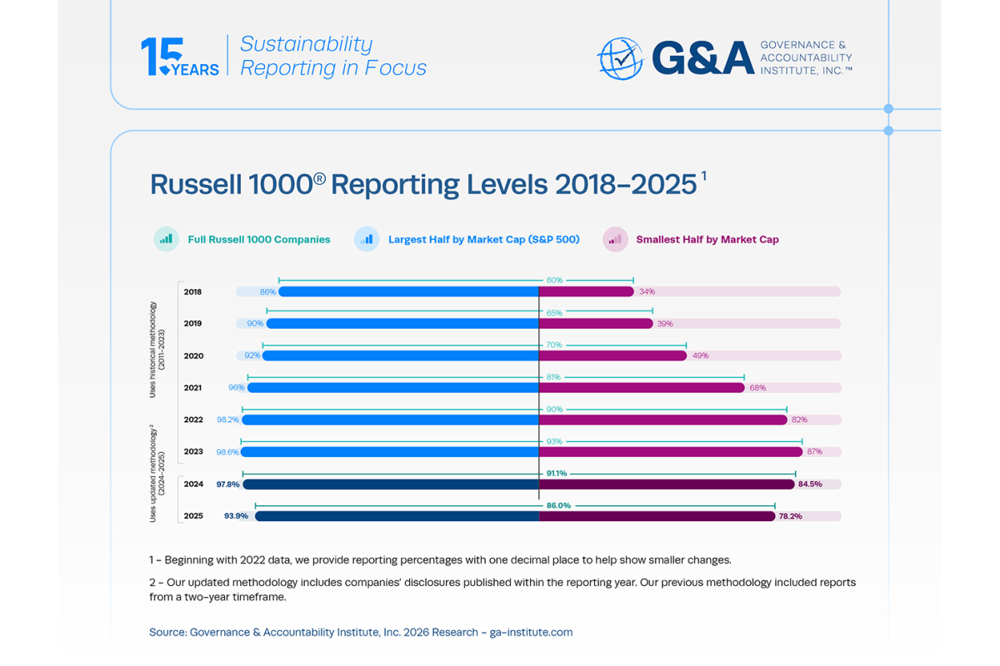Click 'Uses updated methodology (2024–2025)' vertical label
Image resolution: width=1000 pixels, height=666 pixels.
point(157,474)
